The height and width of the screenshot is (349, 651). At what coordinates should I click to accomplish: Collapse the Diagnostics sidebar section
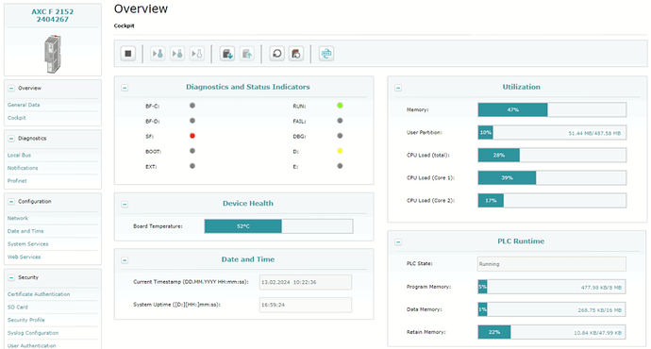click(x=11, y=139)
